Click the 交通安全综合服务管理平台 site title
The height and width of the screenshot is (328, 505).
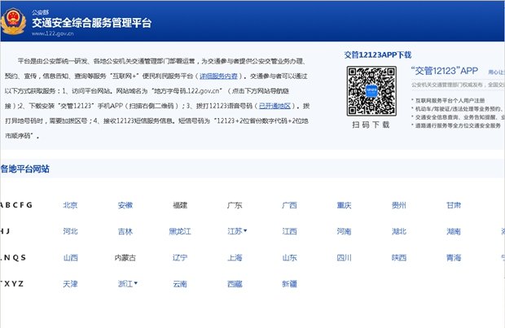(x=91, y=22)
